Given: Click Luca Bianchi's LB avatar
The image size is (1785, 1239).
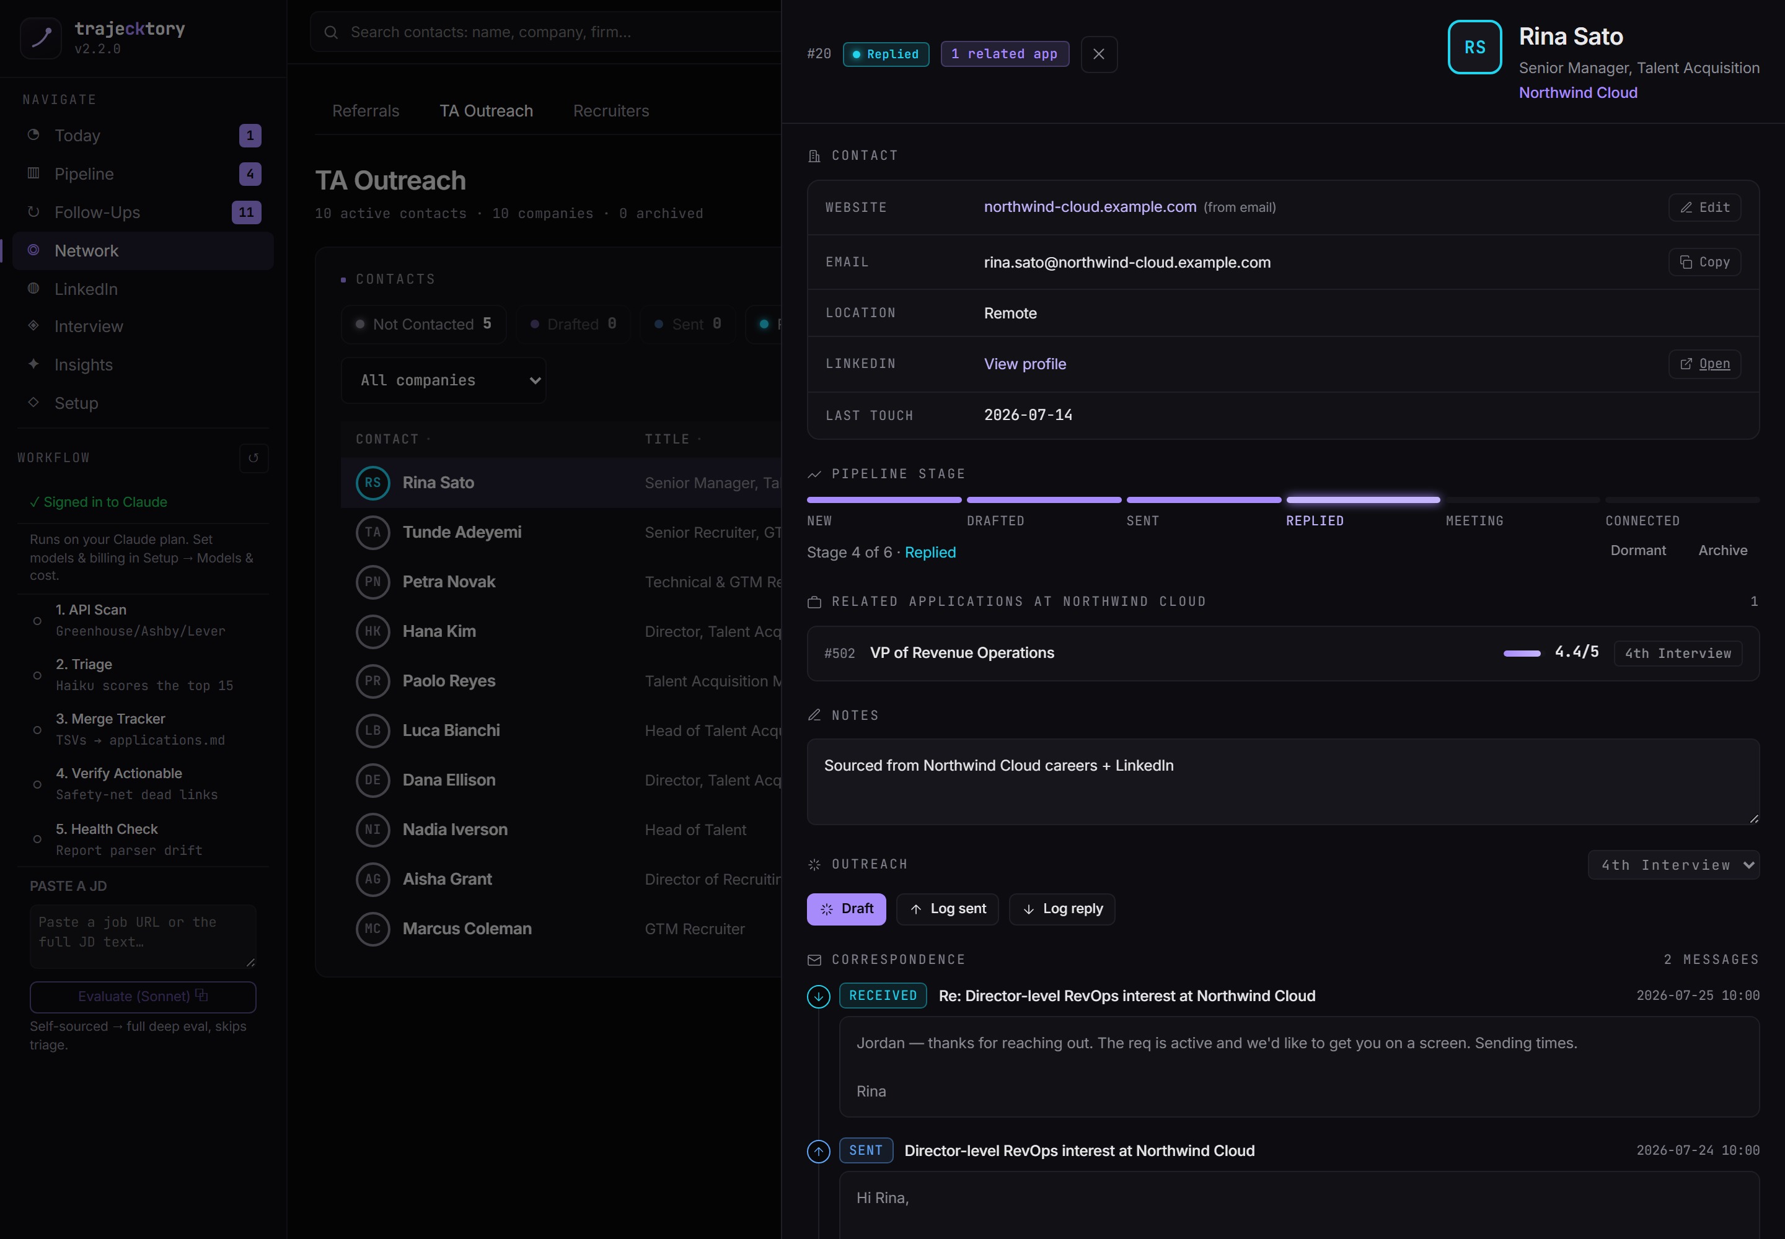Looking at the screenshot, I should pyautogui.click(x=373, y=730).
